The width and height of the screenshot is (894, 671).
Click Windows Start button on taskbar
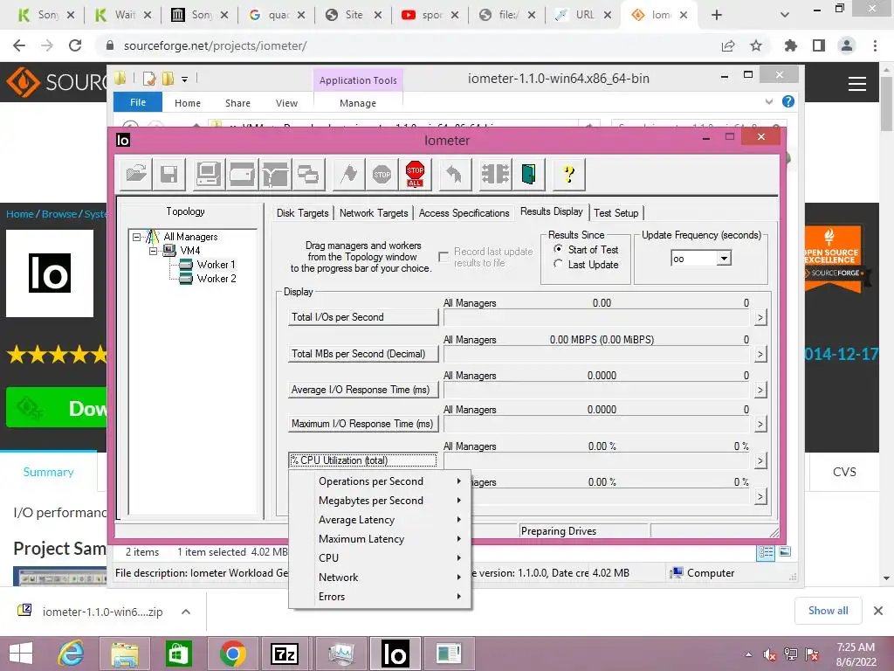(21, 654)
